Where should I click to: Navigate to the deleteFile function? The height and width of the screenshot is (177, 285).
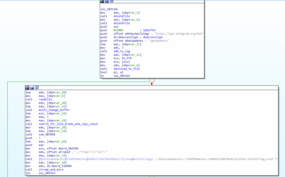pyautogui.click(x=121, y=16)
